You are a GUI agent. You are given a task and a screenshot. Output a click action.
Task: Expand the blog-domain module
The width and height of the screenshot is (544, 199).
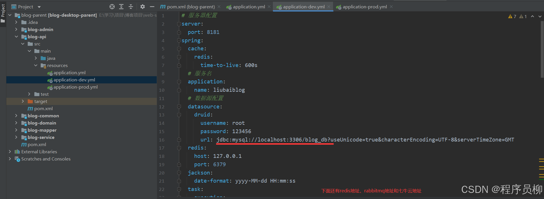[16, 123]
